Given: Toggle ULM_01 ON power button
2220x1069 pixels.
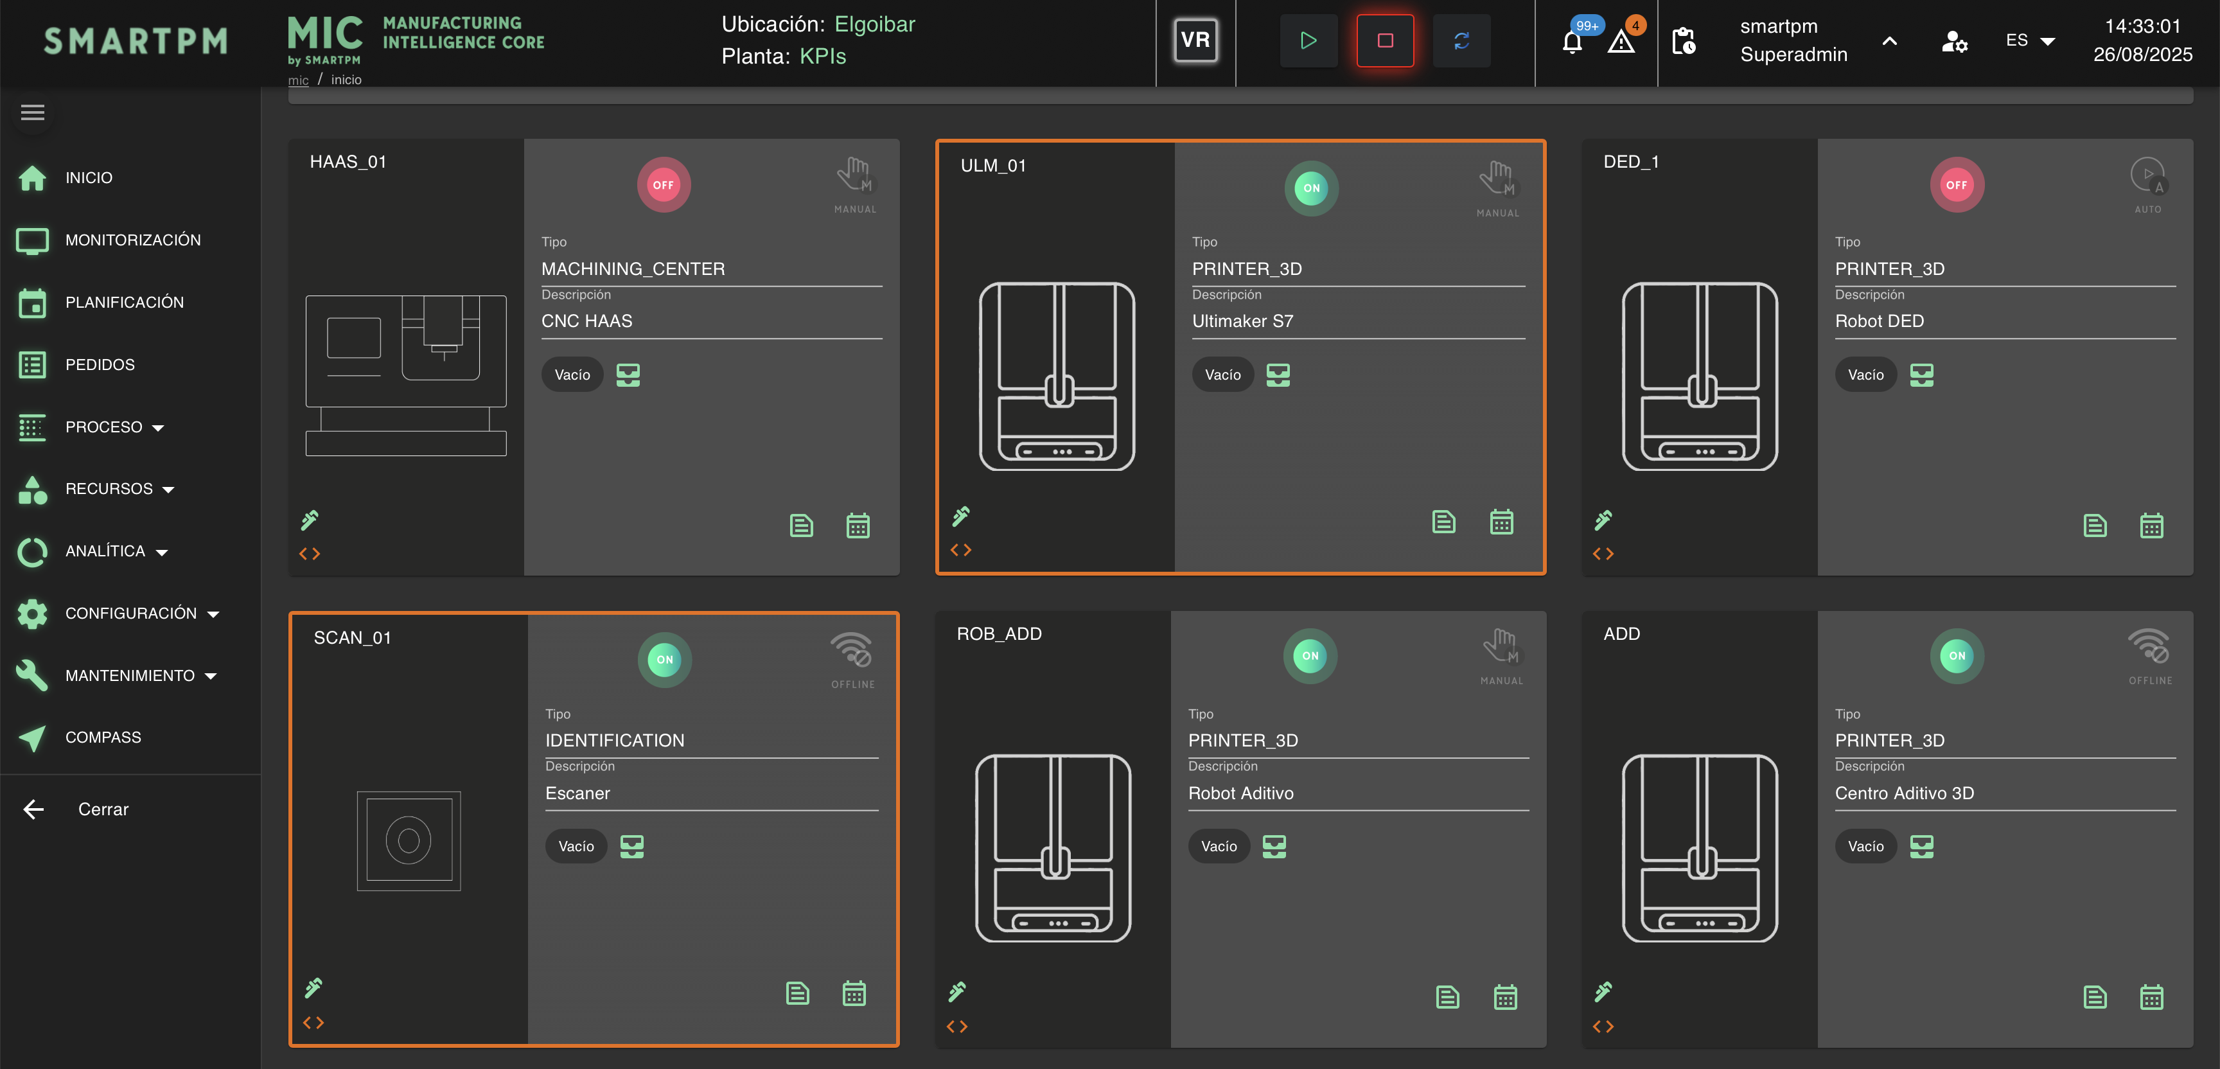Looking at the screenshot, I should click(1311, 188).
